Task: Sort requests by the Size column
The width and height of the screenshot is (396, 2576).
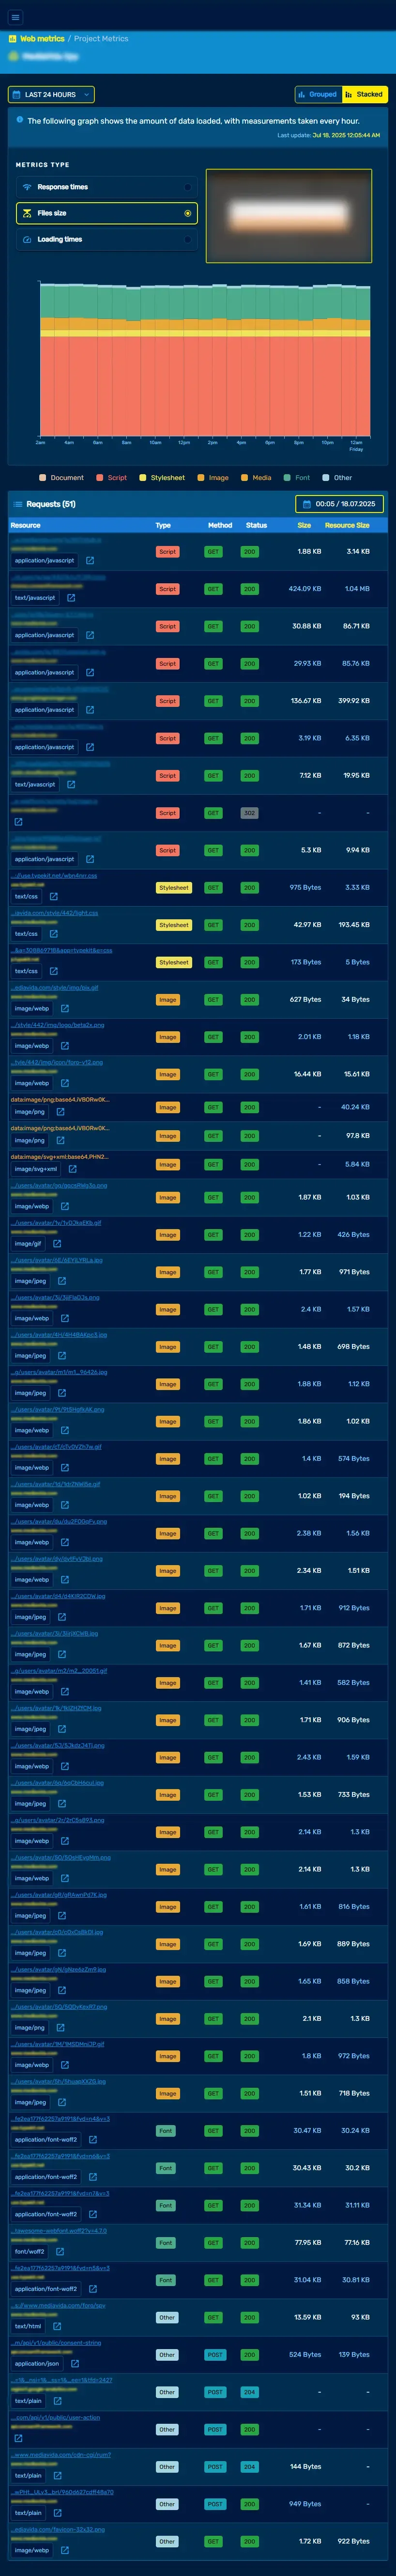Action: point(304,525)
